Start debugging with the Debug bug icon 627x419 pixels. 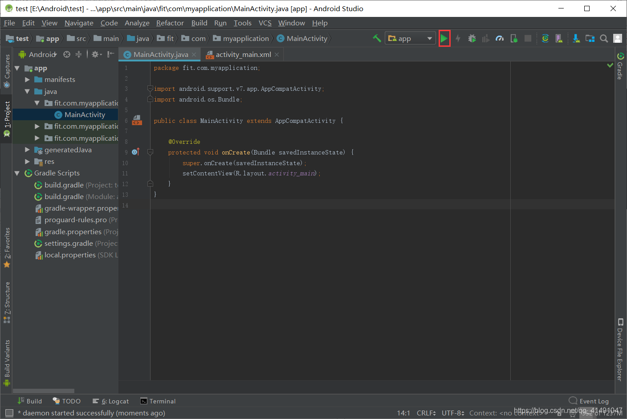coord(472,39)
